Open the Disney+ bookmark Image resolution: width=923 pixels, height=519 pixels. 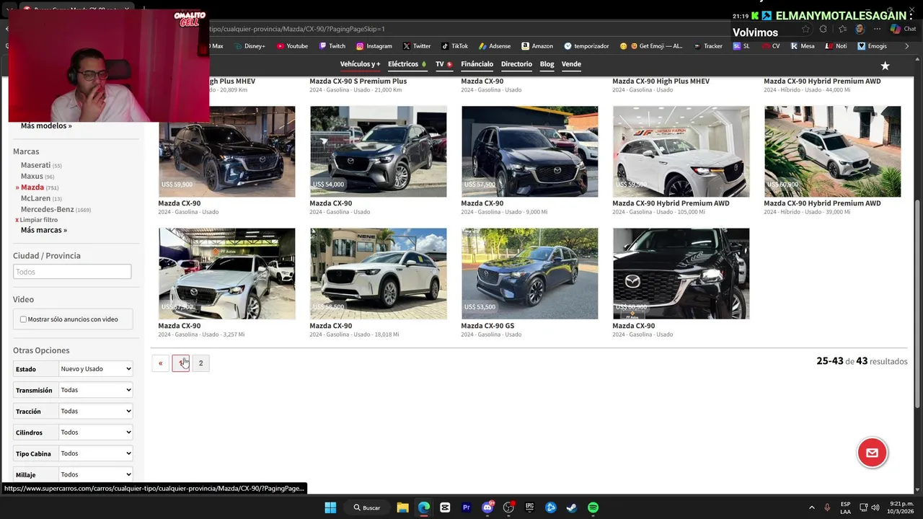249,46
